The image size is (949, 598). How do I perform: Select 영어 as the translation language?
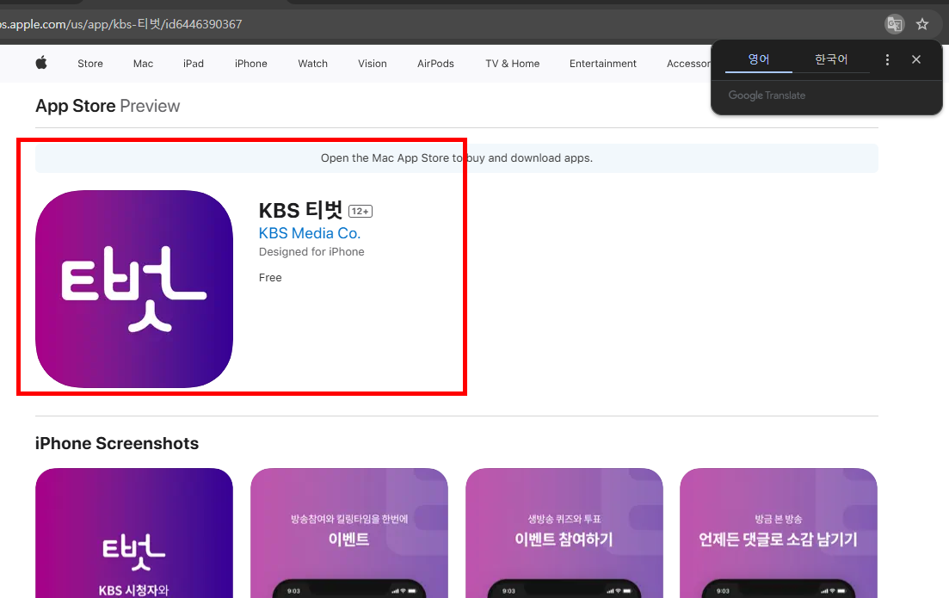758,59
